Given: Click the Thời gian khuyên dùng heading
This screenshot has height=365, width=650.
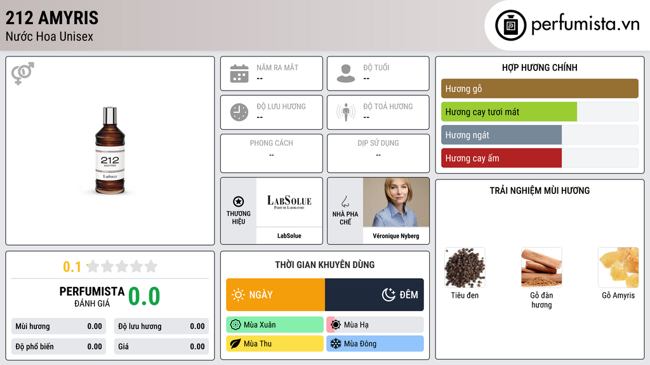Looking at the screenshot, I should [x=325, y=265].
